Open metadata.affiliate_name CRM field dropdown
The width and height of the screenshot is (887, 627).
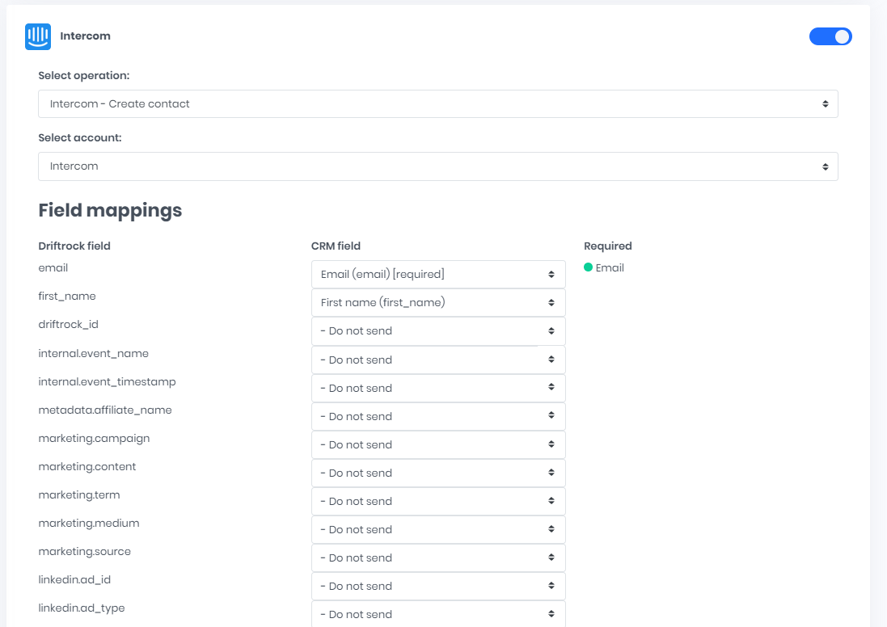pos(437,417)
